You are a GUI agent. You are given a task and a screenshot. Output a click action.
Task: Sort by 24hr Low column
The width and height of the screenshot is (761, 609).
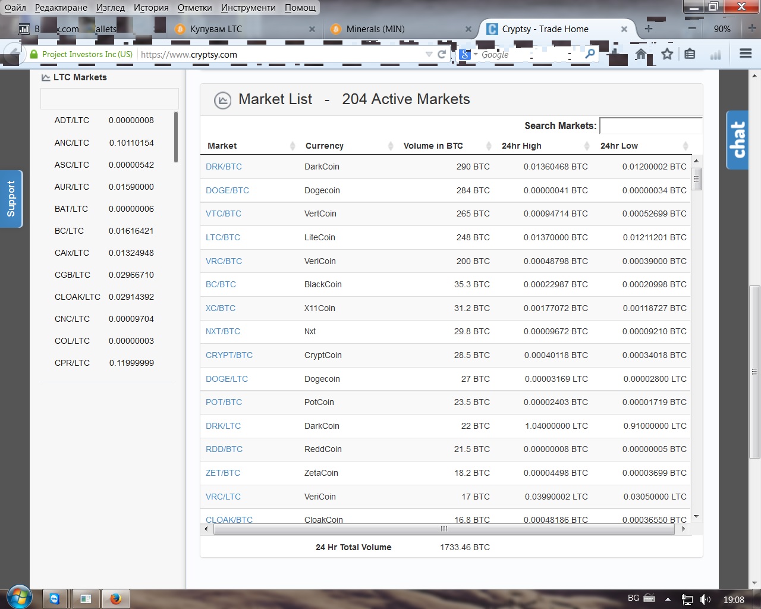click(644, 146)
